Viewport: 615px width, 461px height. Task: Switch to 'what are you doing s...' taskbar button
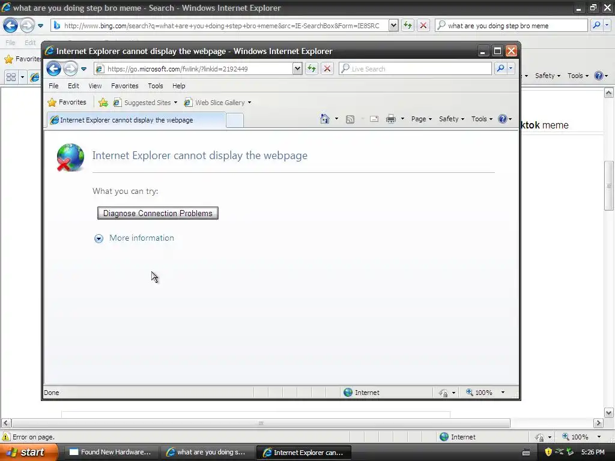pyautogui.click(x=207, y=452)
